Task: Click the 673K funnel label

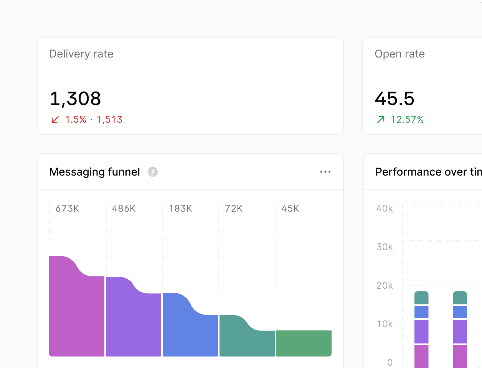Action: point(68,209)
